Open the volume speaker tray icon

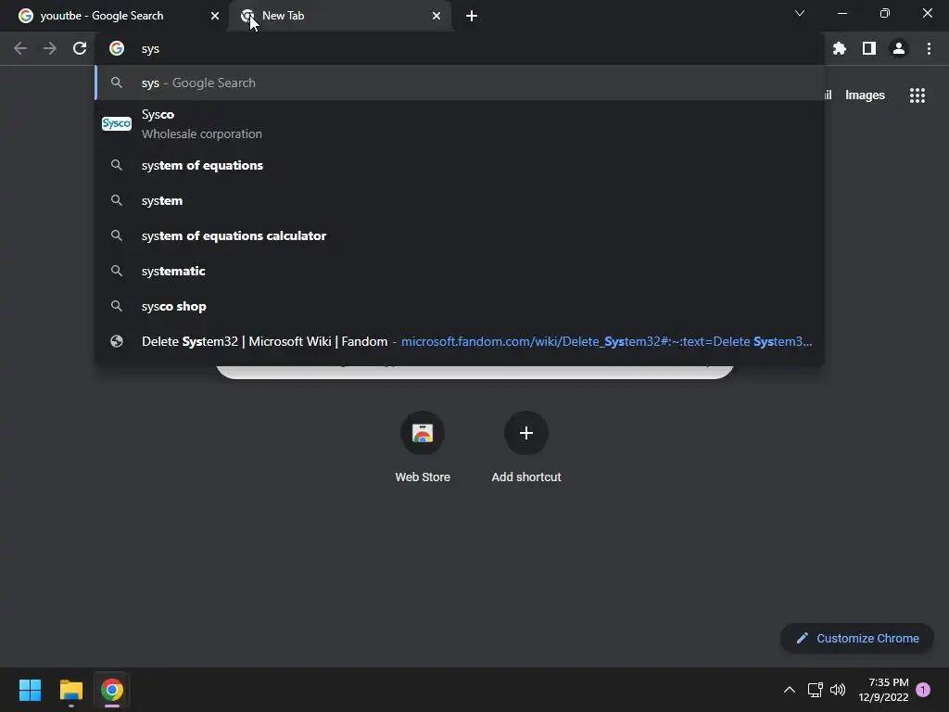838,690
